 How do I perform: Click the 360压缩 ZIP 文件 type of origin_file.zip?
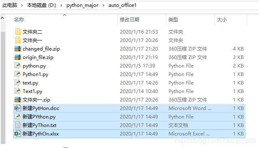(x=188, y=57)
